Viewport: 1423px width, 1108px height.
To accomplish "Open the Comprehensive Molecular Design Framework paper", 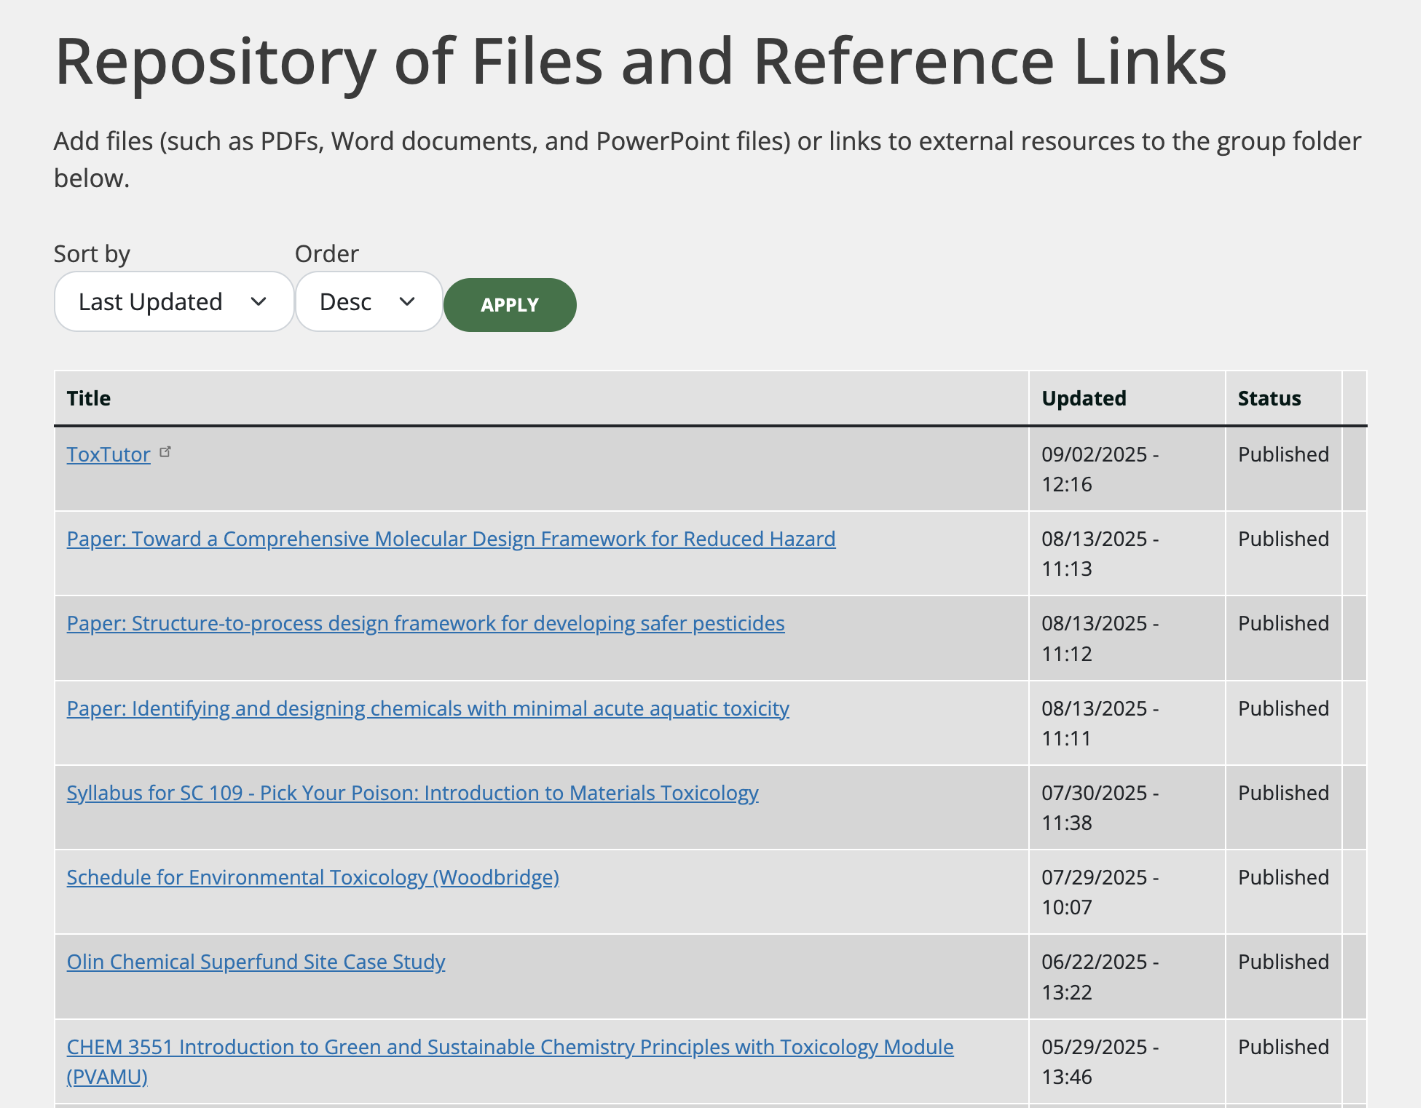I will point(451,539).
